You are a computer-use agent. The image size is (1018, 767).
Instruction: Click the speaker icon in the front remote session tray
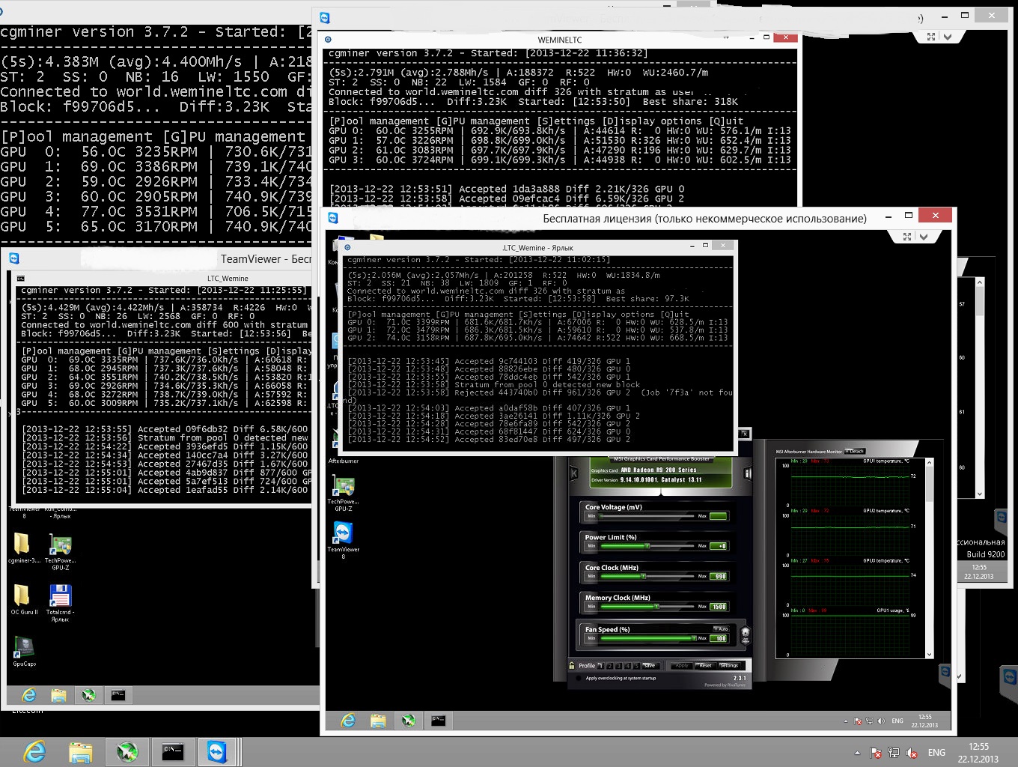(881, 721)
